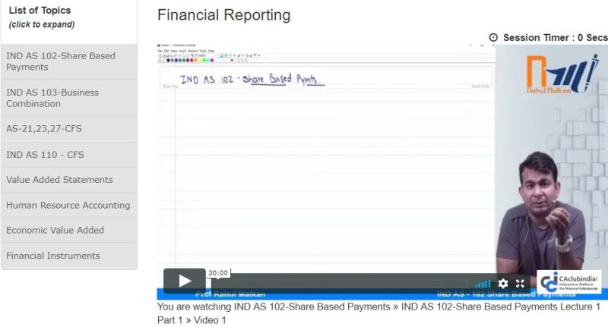608x327 pixels.
Task: Click the Session Timer clock icon
Action: click(493, 37)
